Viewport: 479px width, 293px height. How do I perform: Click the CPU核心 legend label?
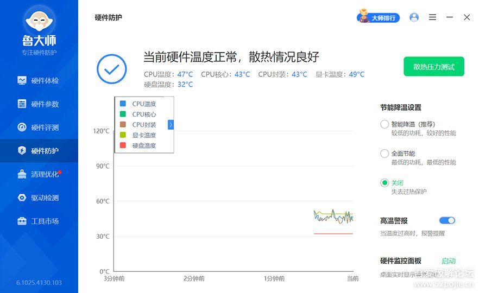click(144, 114)
